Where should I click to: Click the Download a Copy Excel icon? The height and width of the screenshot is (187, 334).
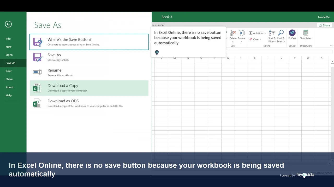click(x=37, y=88)
